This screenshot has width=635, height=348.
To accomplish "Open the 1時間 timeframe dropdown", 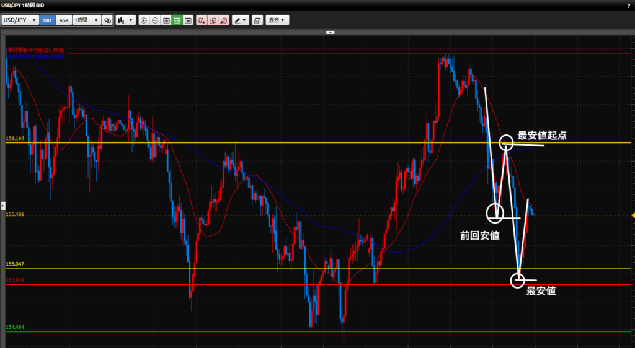I will [x=86, y=20].
